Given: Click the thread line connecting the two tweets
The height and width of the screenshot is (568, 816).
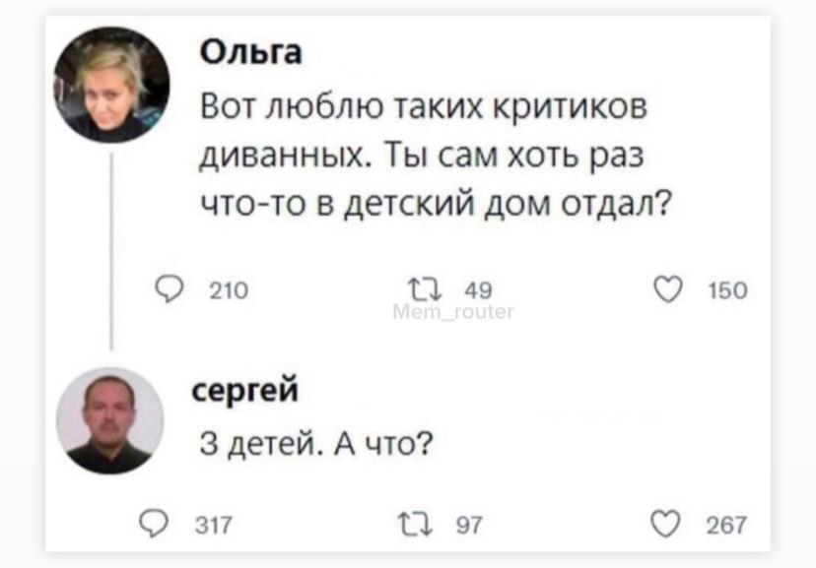Looking at the screenshot, I should tap(111, 252).
